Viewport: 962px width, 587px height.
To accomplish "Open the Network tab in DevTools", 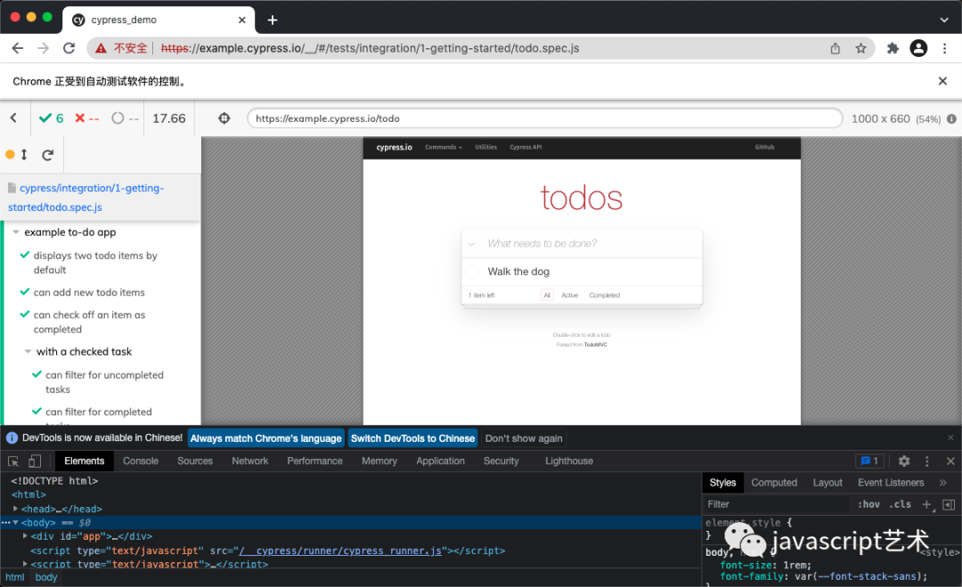I will click(249, 461).
